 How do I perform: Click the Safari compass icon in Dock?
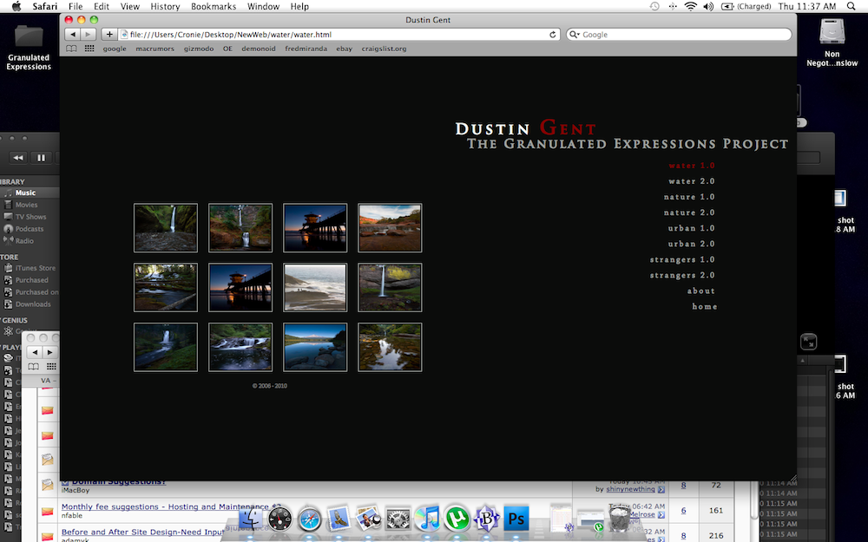(x=310, y=519)
